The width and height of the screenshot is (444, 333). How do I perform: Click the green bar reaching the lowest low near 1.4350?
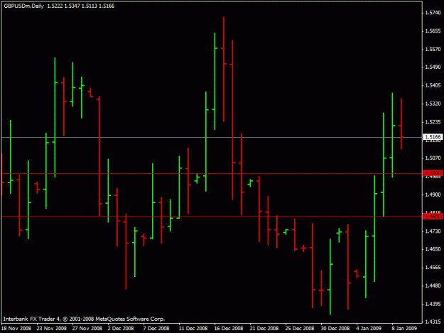pos(330,276)
